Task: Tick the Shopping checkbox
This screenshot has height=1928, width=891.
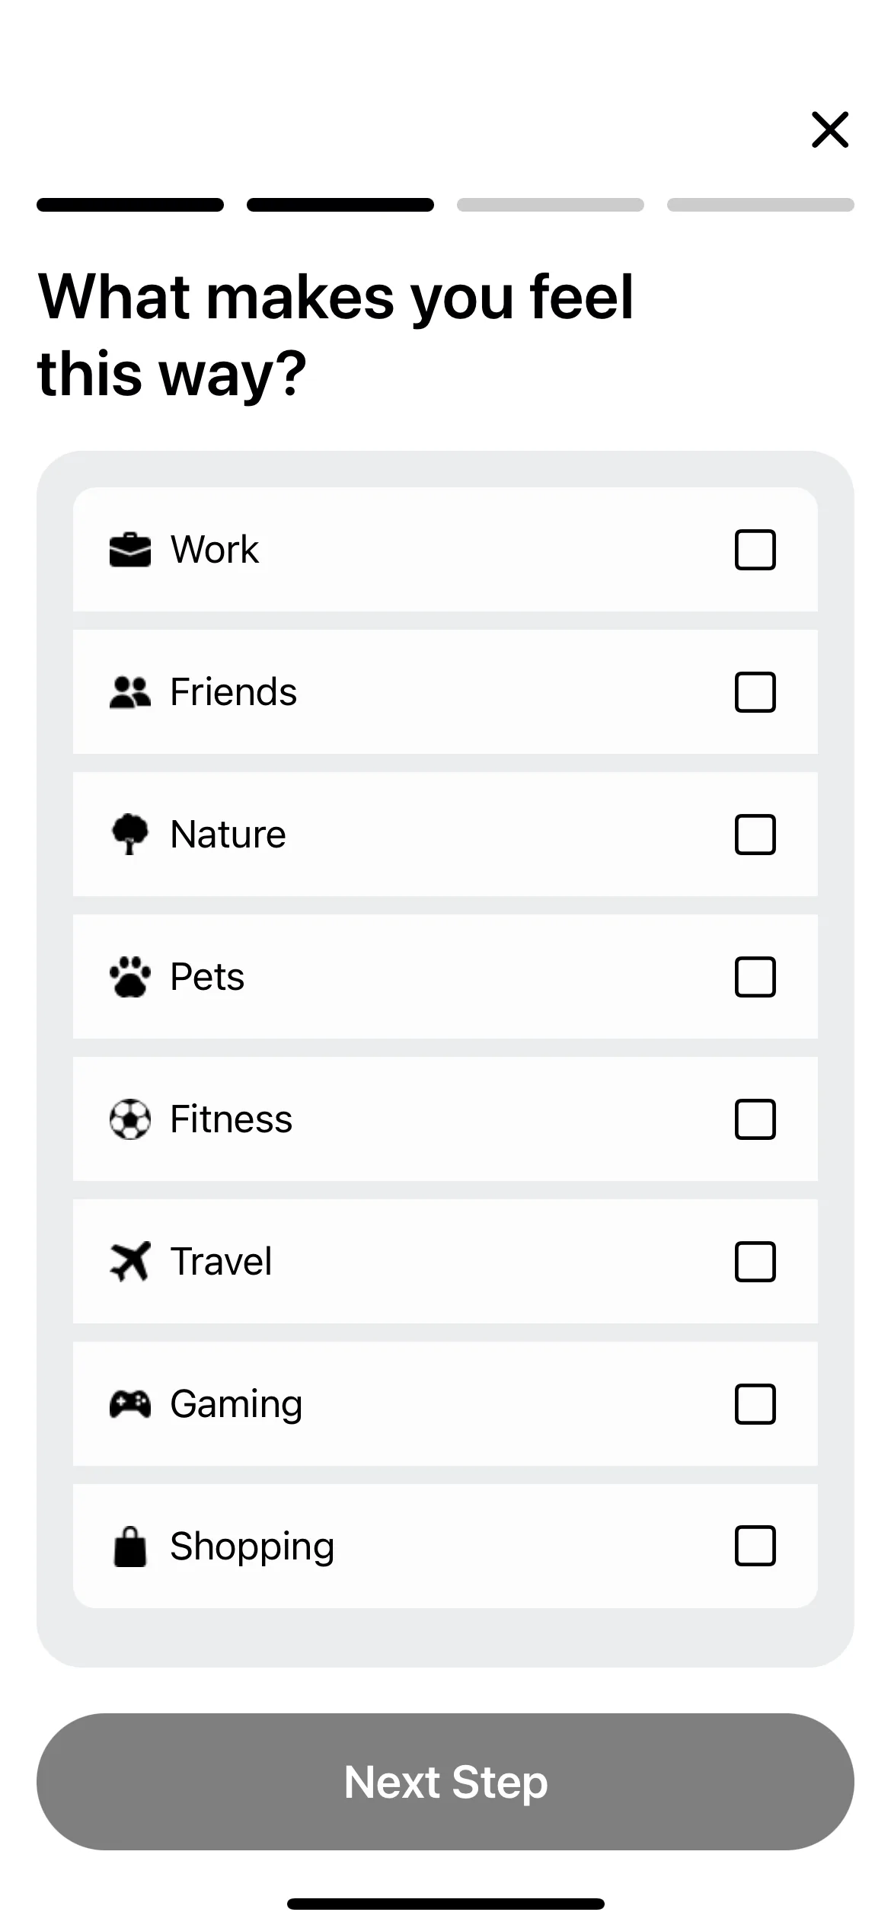Action: pos(755,1547)
